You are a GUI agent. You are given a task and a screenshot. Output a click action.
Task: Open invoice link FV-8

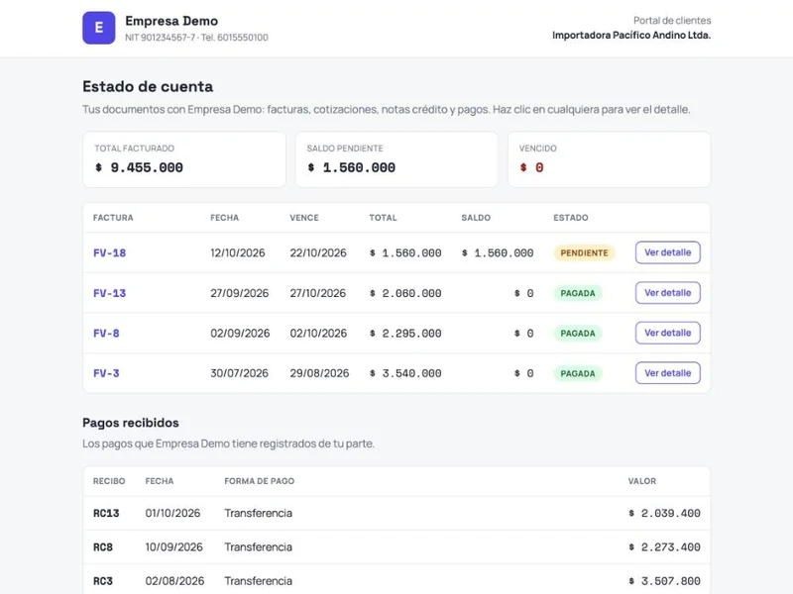click(106, 334)
